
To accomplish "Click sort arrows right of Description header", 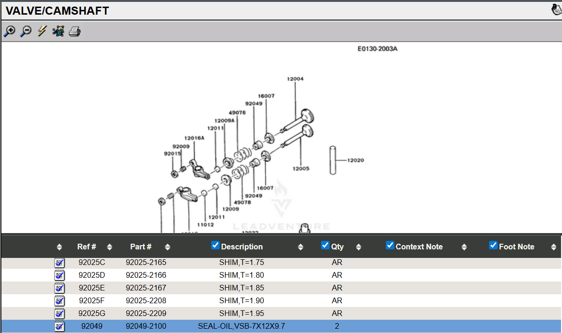I will tap(300, 247).
